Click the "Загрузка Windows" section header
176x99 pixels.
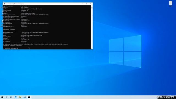click(9, 29)
